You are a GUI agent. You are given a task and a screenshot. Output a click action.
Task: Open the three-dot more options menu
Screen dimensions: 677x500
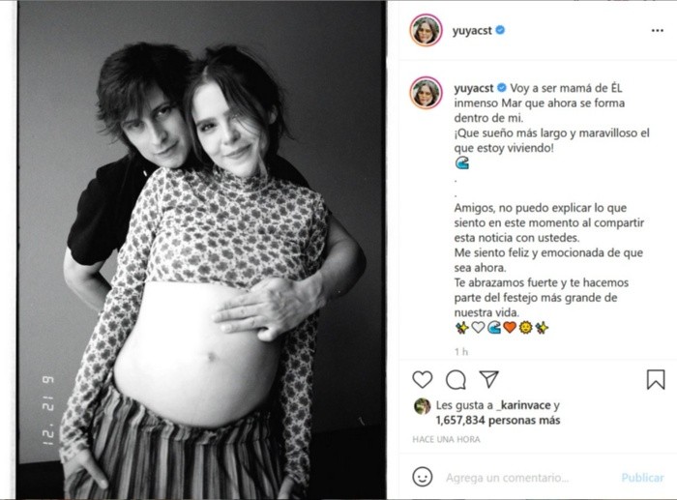657,31
